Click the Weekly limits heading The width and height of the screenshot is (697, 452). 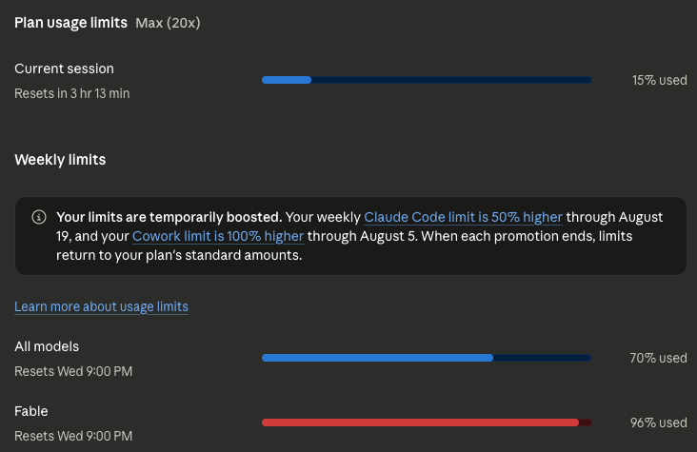pyautogui.click(x=60, y=160)
